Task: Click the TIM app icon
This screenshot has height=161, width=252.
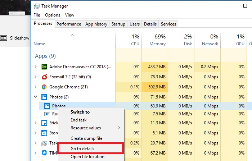Action: pos(44,153)
